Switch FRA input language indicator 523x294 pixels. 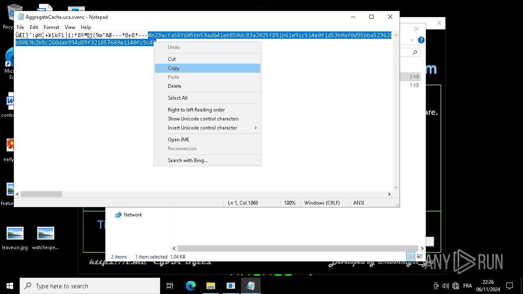tap(467, 286)
